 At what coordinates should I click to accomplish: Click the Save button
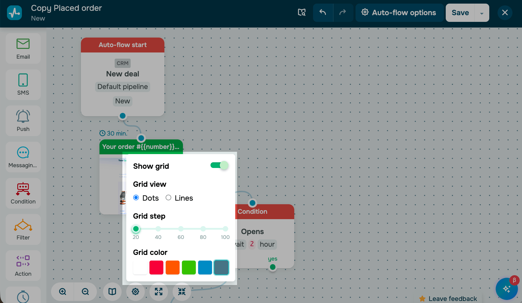click(460, 13)
